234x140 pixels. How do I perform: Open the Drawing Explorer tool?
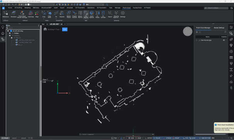tap(116, 15)
